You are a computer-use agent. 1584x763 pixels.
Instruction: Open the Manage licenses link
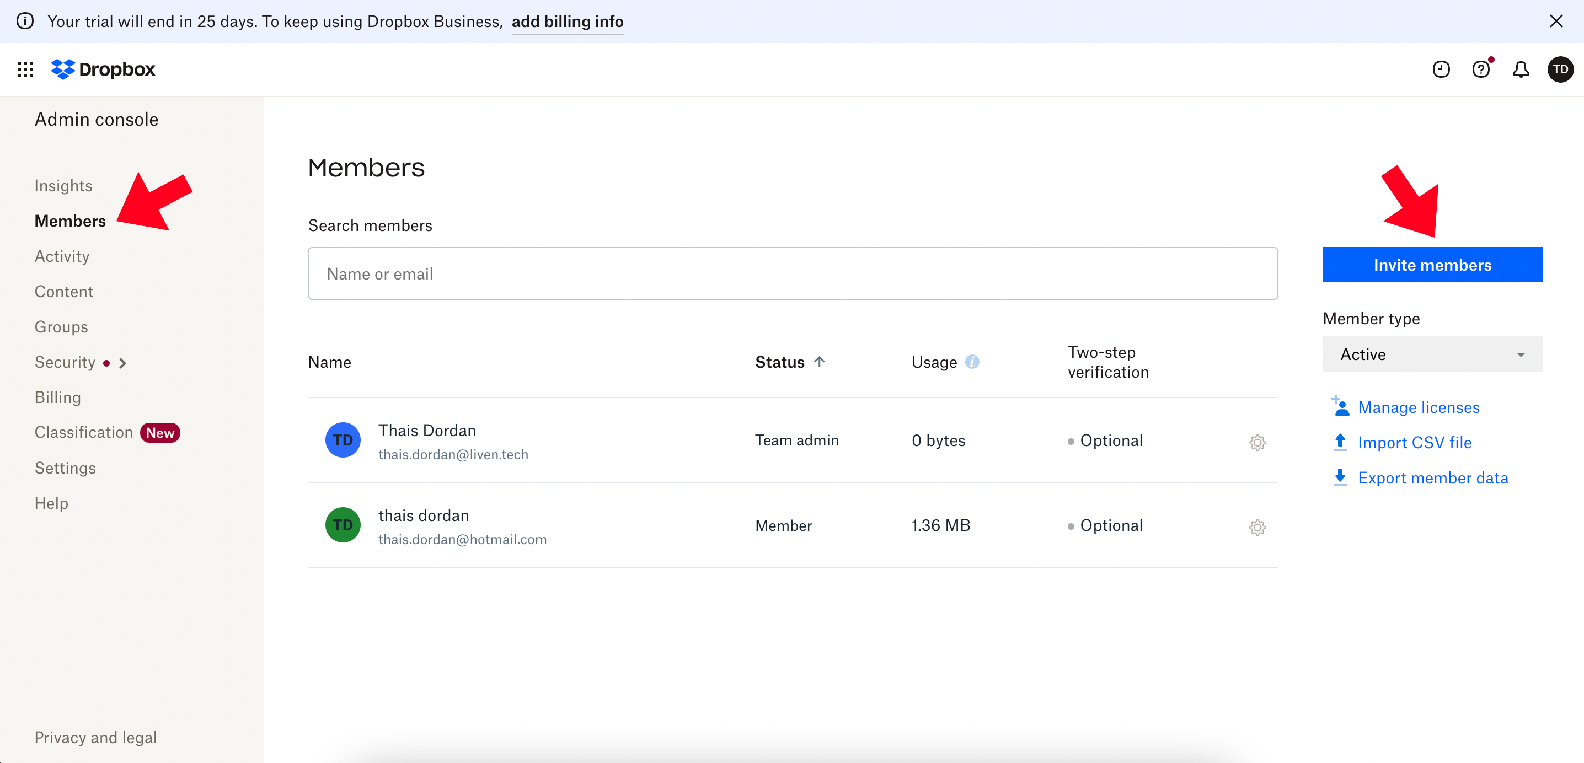(1418, 407)
